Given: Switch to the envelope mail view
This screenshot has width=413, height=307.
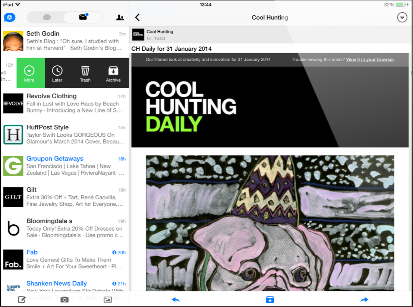Looking at the screenshot, I should click(83, 17).
